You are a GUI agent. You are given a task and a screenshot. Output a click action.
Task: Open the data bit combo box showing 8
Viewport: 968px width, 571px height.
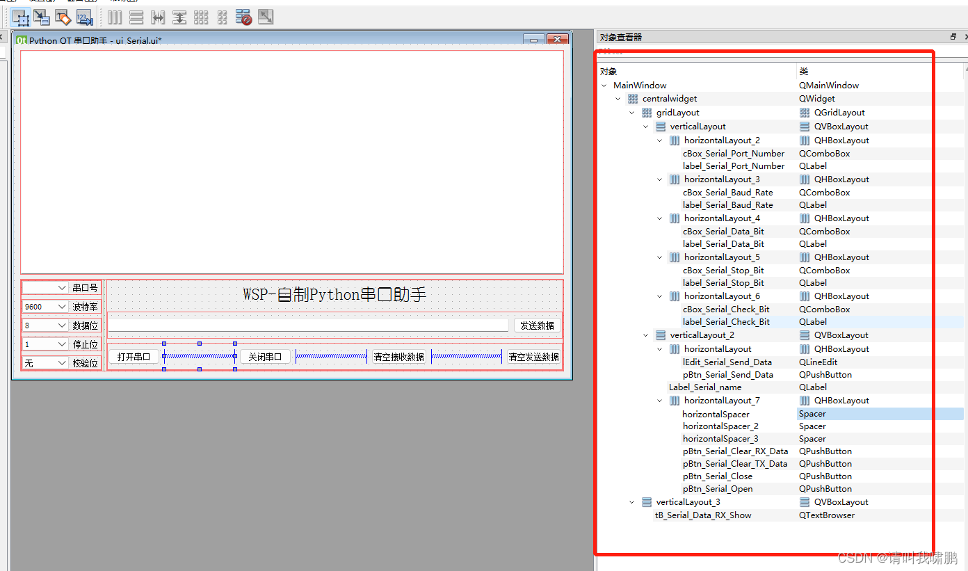pos(45,325)
